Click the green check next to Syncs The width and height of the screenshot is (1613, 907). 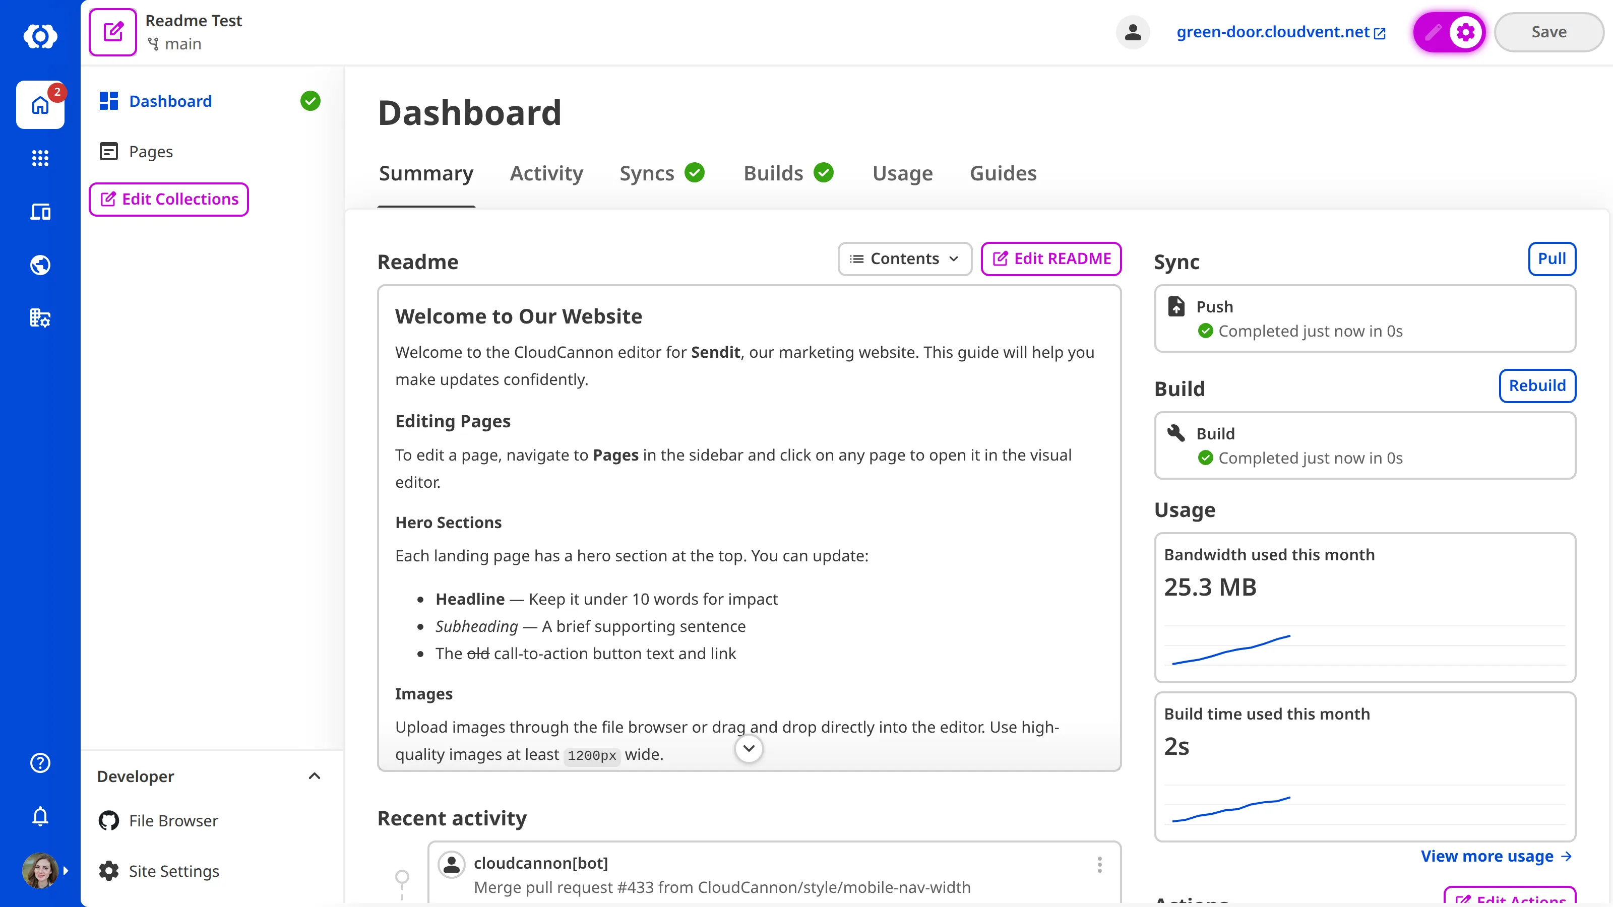(x=695, y=172)
